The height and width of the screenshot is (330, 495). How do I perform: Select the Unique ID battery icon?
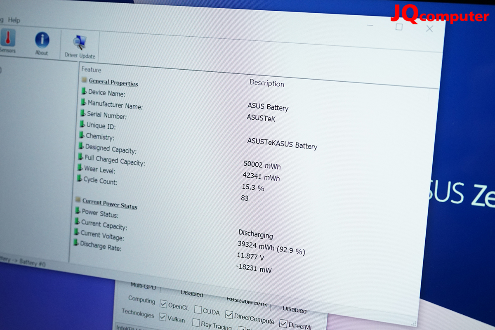pyautogui.click(x=82, y=123)
